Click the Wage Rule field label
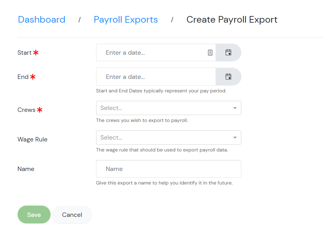Screen dimensions: 323x237 32,140
